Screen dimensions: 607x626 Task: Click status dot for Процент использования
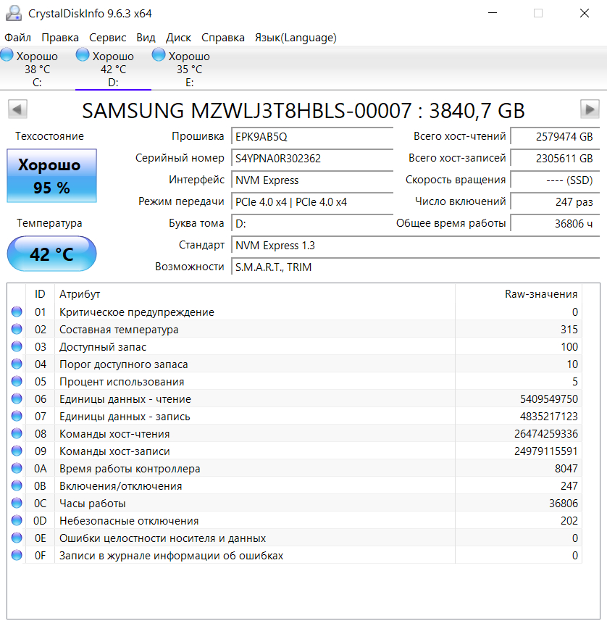tap(17, 381)
